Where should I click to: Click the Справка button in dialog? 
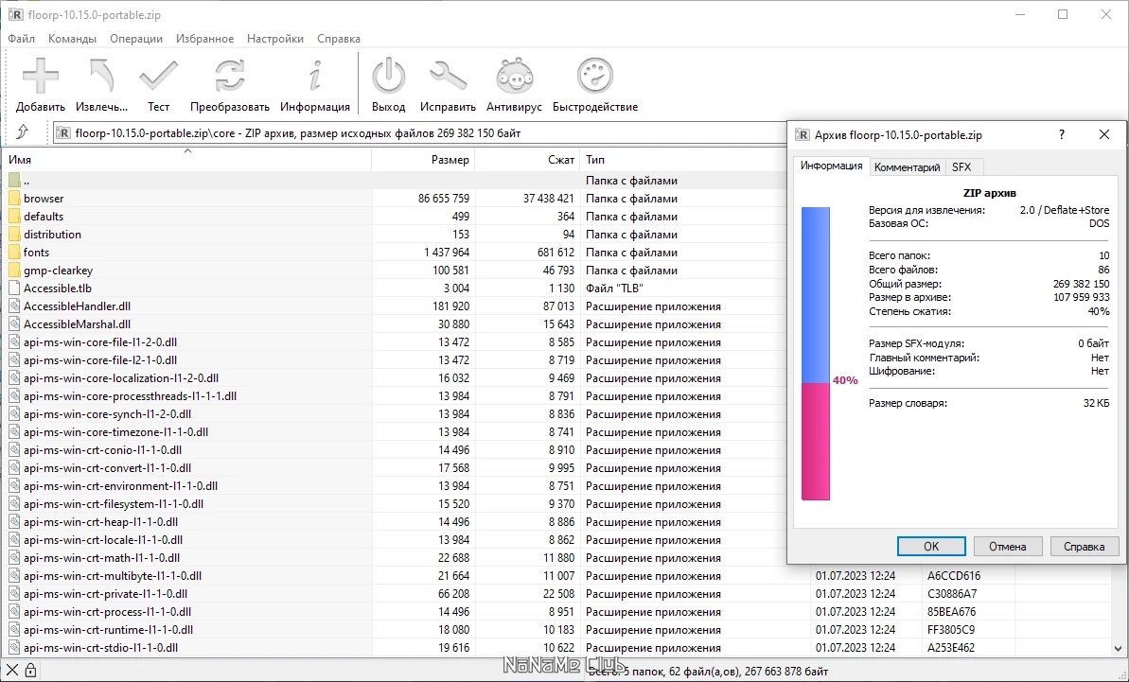pyautogui.click(x=1084, y=547)
